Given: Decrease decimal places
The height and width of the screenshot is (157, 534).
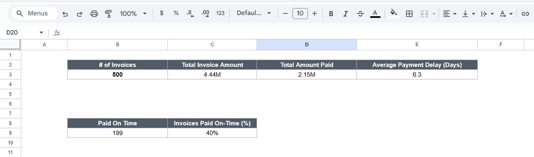Looking at the screenshot, I should (191, 13).
